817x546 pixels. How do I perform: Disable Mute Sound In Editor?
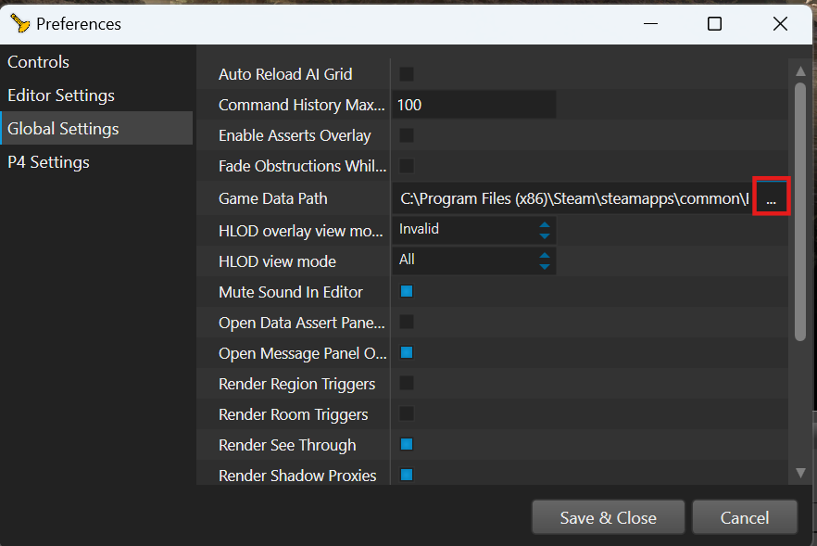click(407, 292)
